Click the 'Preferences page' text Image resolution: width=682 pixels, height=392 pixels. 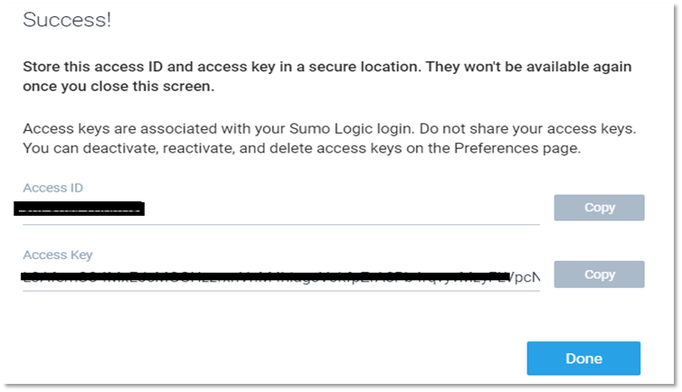click(517, 148)
